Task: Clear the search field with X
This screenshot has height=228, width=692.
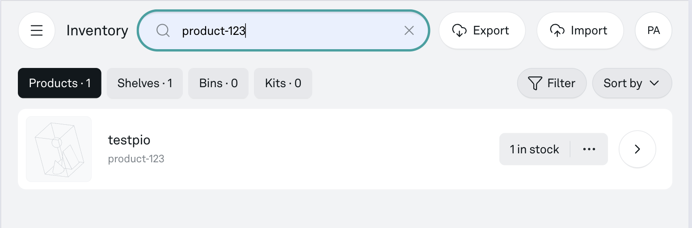Action: tap(409, 30)
